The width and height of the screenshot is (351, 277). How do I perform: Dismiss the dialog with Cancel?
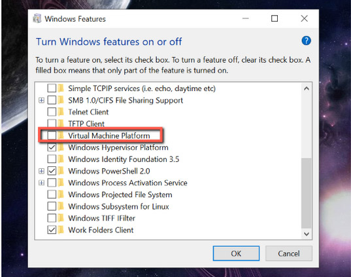[289, 253]
